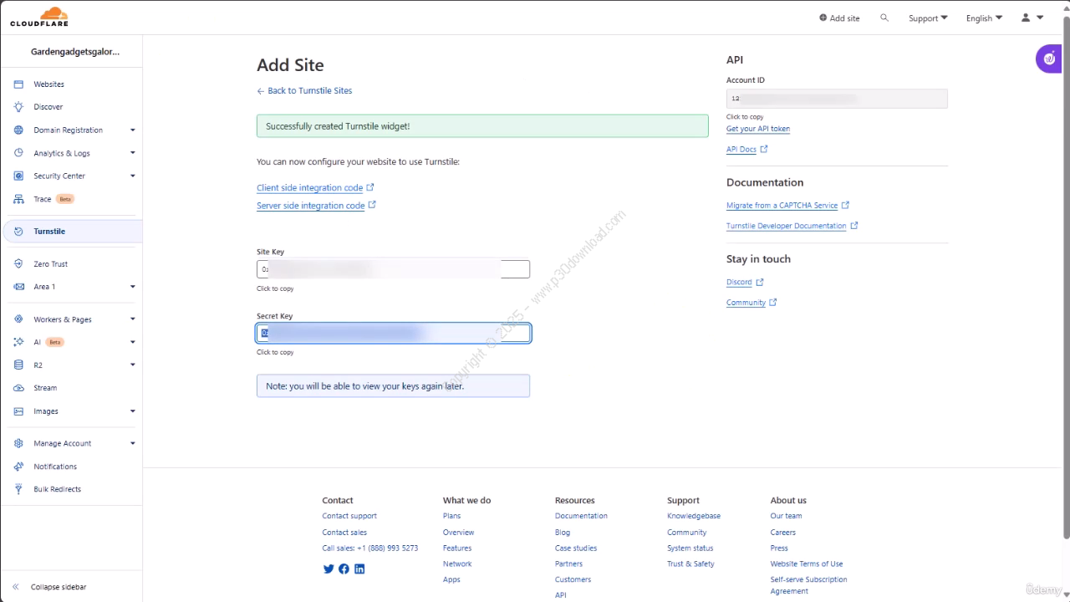This screenshot has width=1070, height=602.
Task: Go back to Turnstile Sites
Action: click(x=304, y=90)
